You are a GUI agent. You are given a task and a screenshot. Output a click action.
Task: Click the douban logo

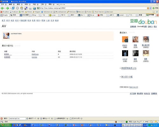tap(143, 22)
